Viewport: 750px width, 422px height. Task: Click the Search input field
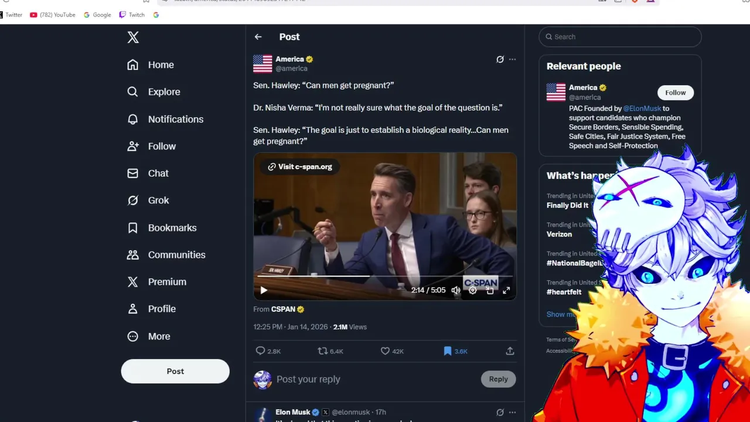pos(620,36)
